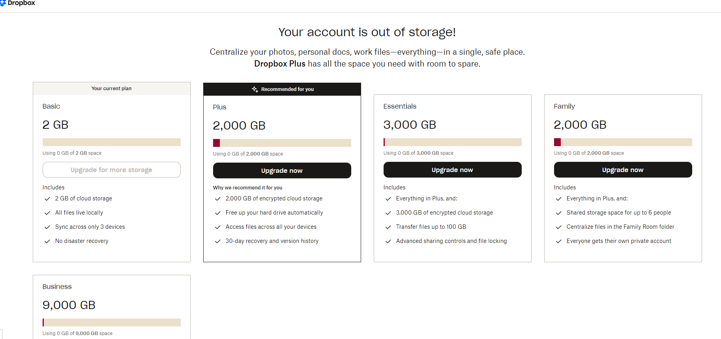Click the Your current plan banner
The width and height of the screenshot is (721, 339).
[111, 89]
